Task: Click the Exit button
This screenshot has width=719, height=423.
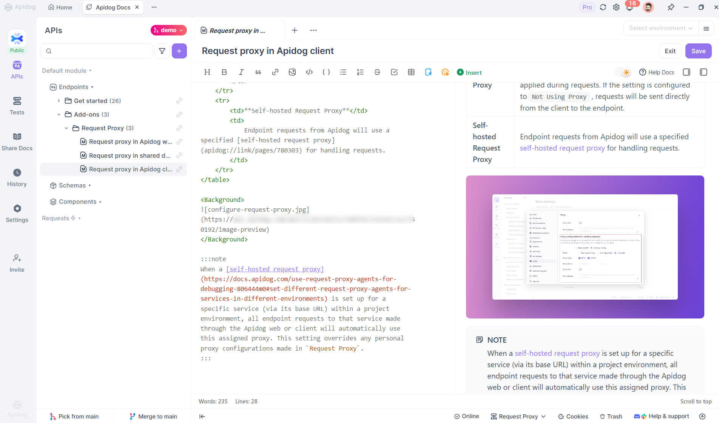Action: pyautogui.click(x=670, y=51)
